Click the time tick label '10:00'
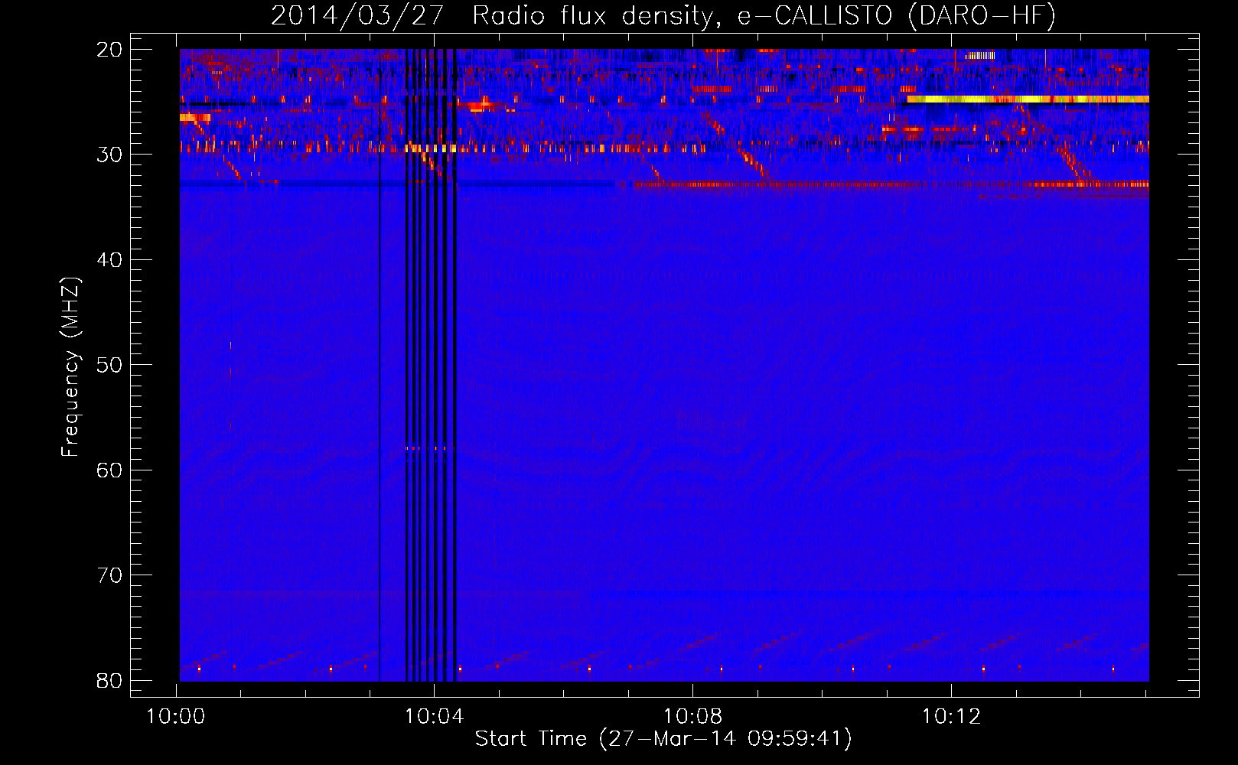 point(176,717)
